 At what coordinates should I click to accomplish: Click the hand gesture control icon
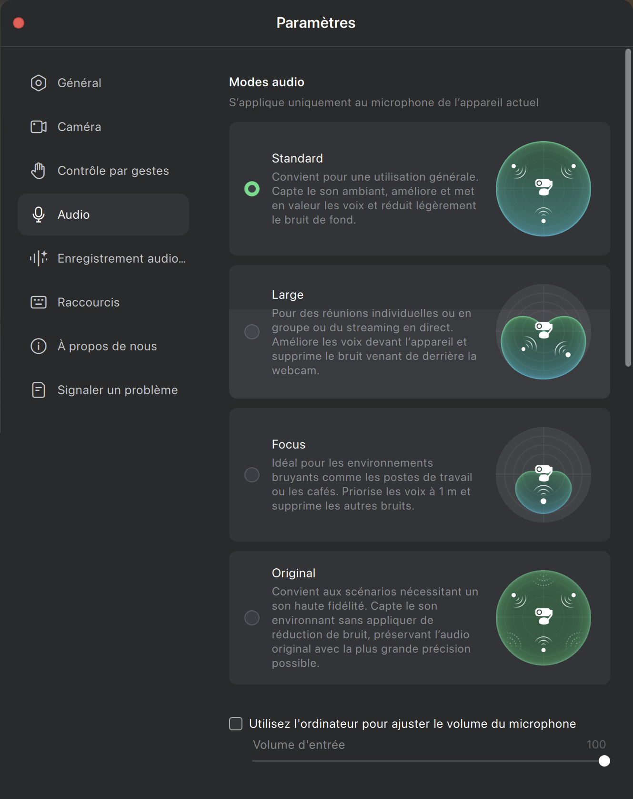(x=39, y=171)
